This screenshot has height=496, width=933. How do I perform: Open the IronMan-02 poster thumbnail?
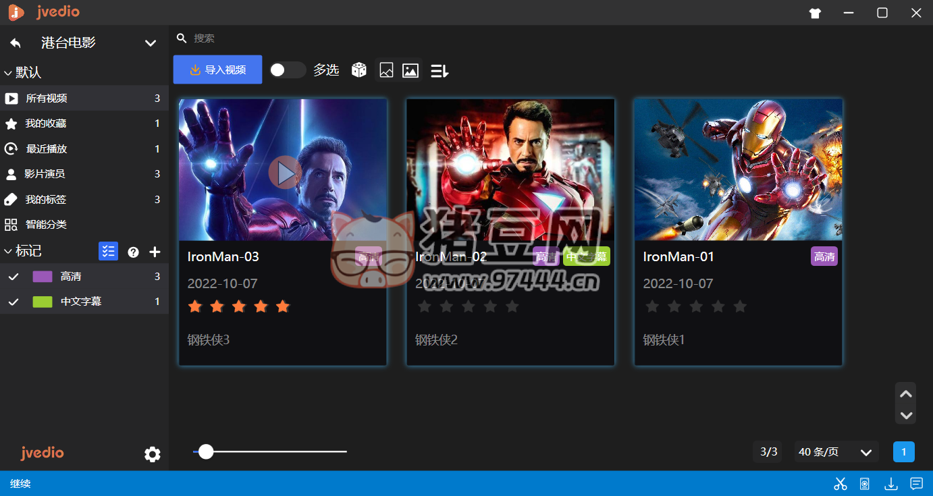[x=510, y=169]
